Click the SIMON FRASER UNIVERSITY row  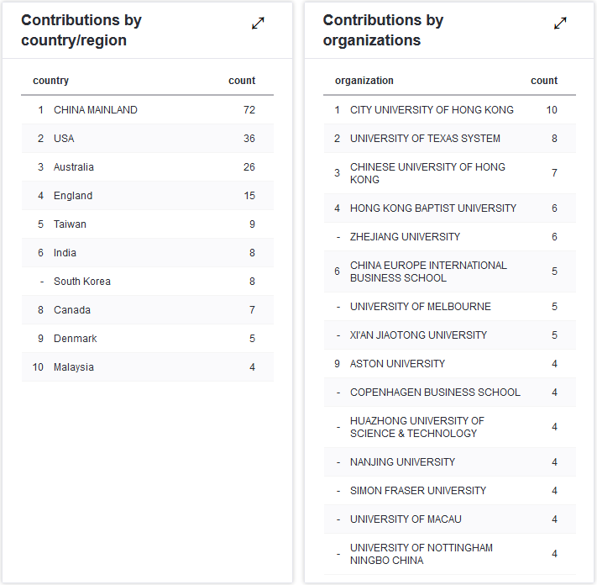(x=418, y=491)
